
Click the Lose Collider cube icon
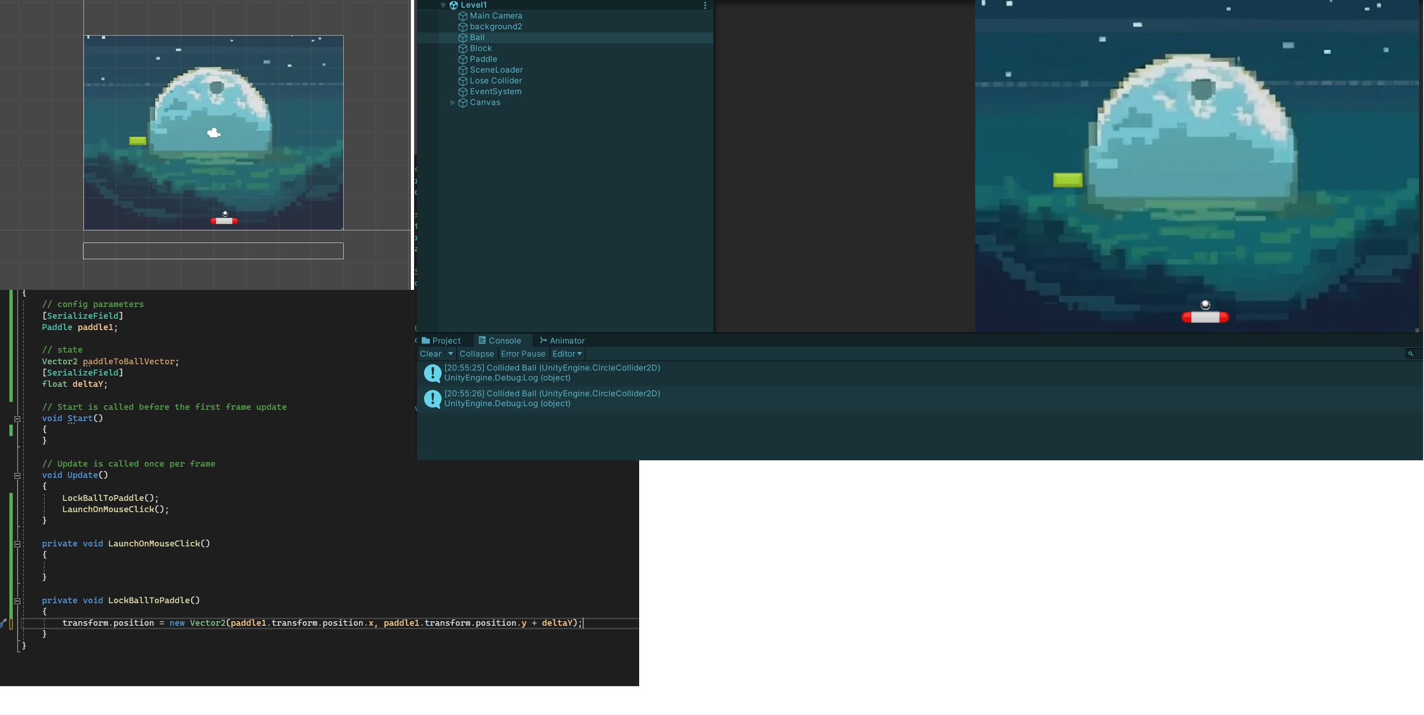pos(463,81)
